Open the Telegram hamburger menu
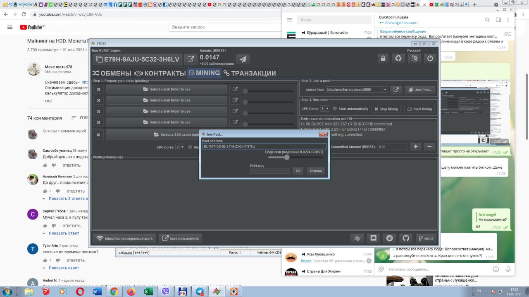Image resolution: width=529 pixels, height=297 pixels. click(x=290, y=20)
